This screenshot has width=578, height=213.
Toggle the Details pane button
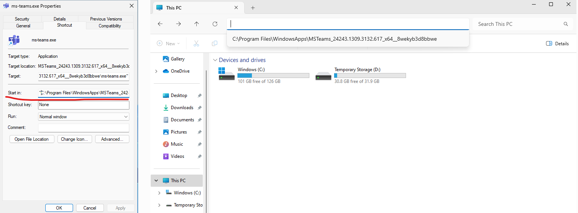[x=557, y=43]
